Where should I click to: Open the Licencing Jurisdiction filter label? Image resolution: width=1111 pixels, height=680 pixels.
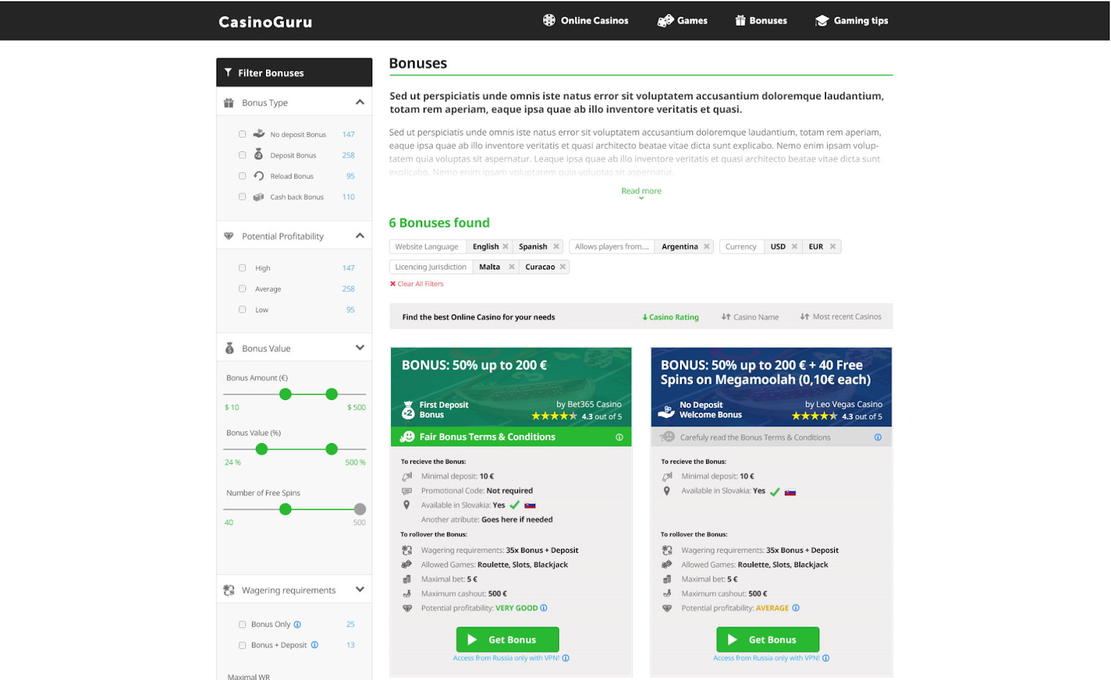(x=431, y=267)
